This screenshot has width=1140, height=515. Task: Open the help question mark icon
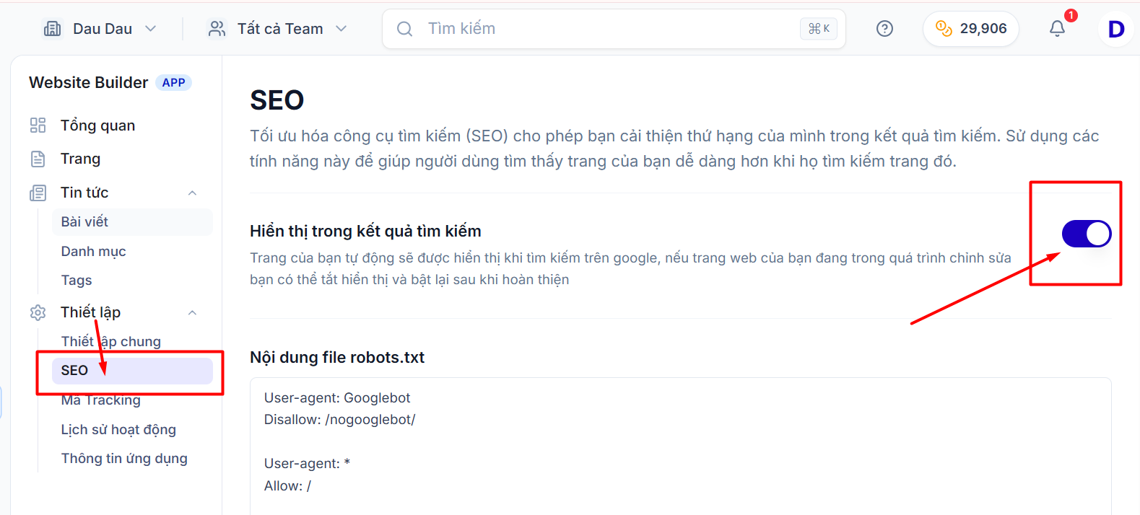click(884, 29)
